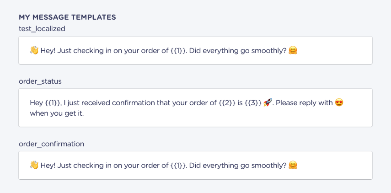
Task: Select the order_status template message box
Action: 196,108
